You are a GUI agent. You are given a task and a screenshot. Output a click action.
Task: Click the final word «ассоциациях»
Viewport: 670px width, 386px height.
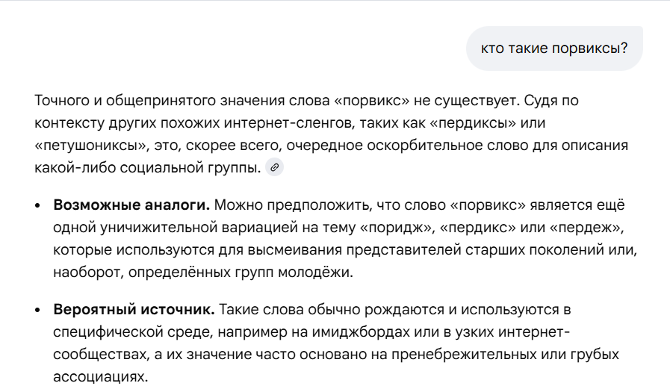(x=96, y=376)
